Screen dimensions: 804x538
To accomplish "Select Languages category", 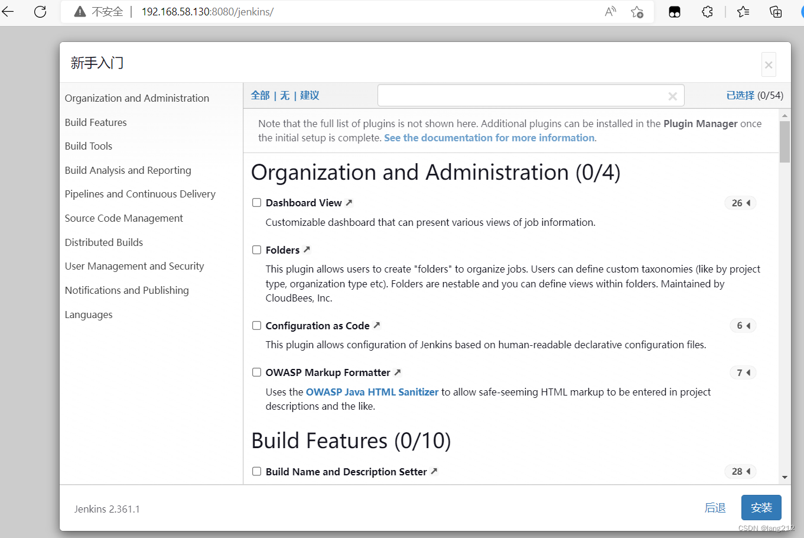I will tap(89, 315).
